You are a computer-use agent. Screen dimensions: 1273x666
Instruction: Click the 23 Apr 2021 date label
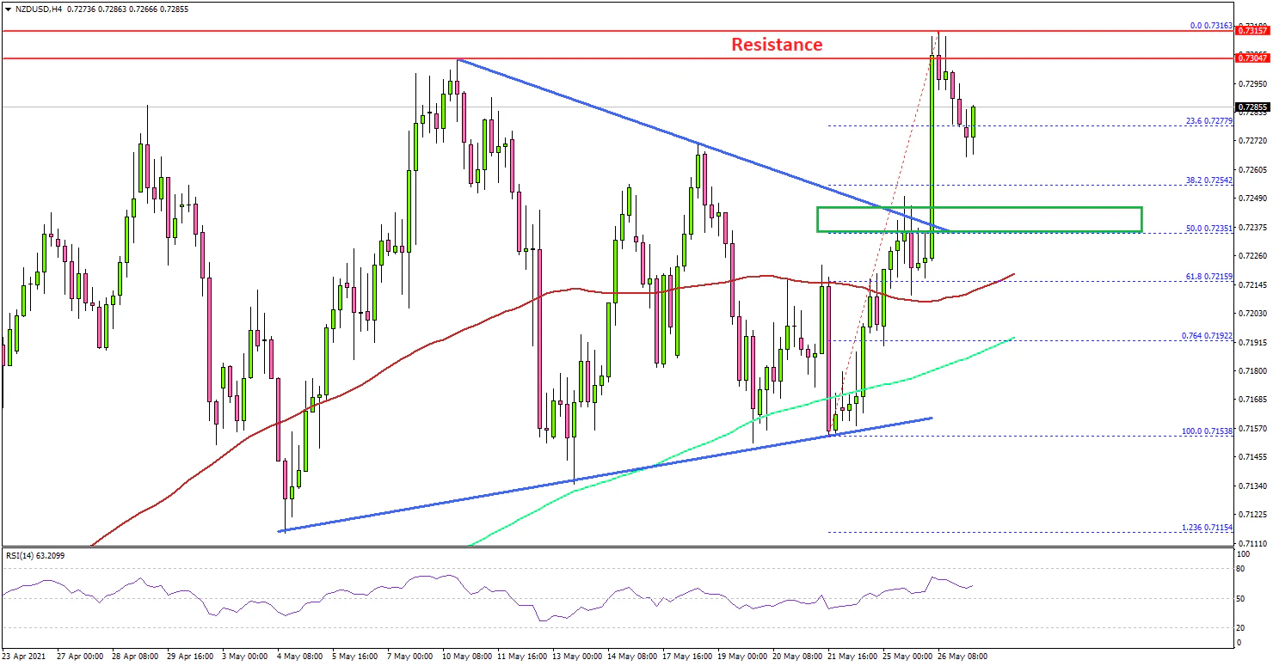click(27, 656)
